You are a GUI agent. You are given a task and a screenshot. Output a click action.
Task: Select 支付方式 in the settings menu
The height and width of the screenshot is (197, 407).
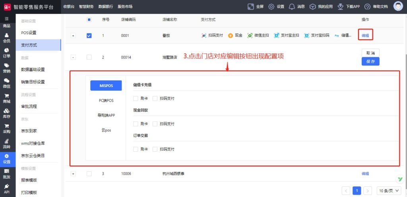click(38, 45)
